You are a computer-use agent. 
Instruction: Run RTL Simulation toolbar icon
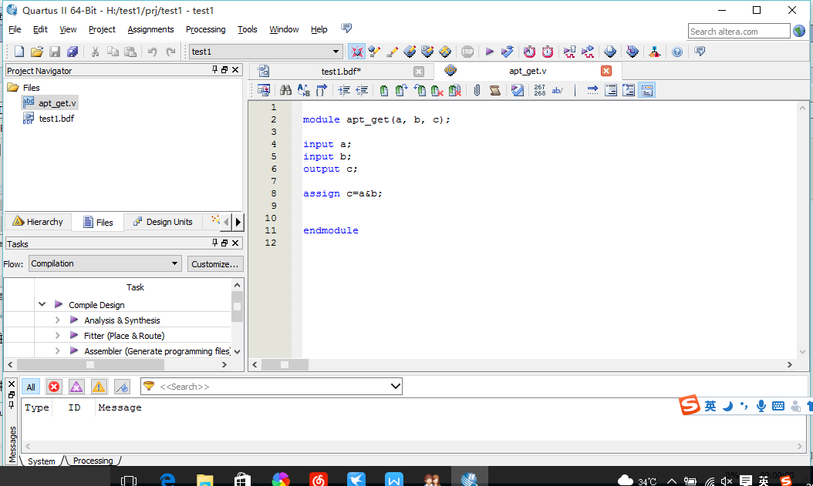pos(569,52)
